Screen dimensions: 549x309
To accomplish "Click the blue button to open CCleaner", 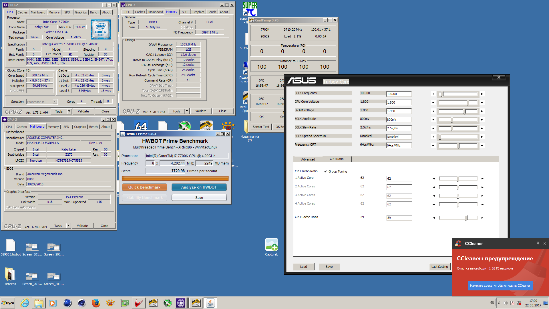I will click(500, 286).
